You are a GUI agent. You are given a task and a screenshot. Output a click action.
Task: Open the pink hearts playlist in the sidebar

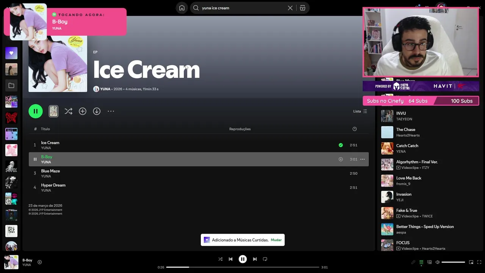[11, 150]
